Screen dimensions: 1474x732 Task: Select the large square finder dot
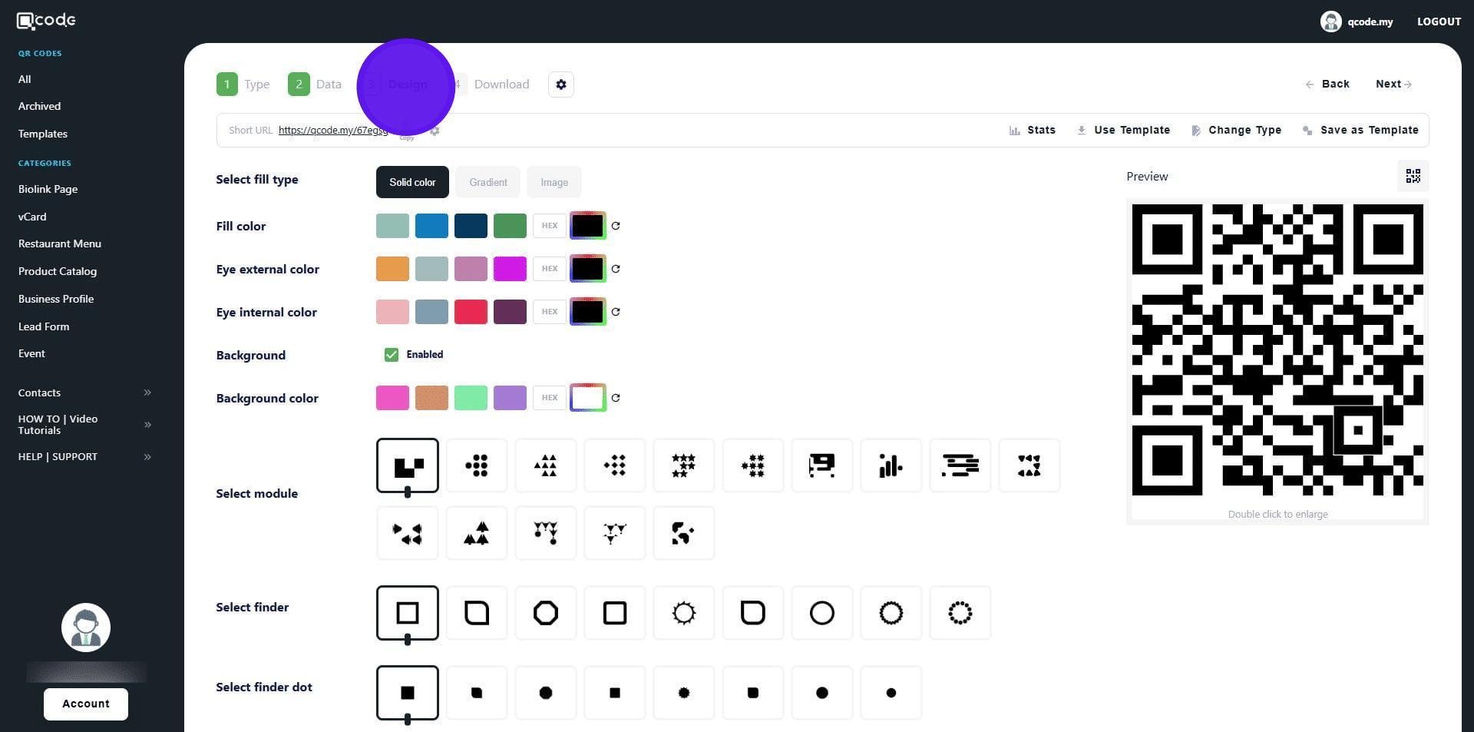point(408,693)
